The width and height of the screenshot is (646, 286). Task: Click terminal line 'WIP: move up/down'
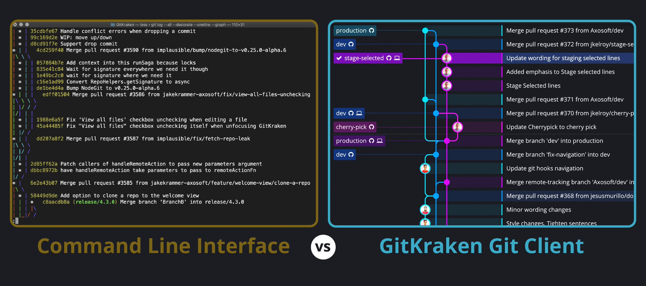86,38
